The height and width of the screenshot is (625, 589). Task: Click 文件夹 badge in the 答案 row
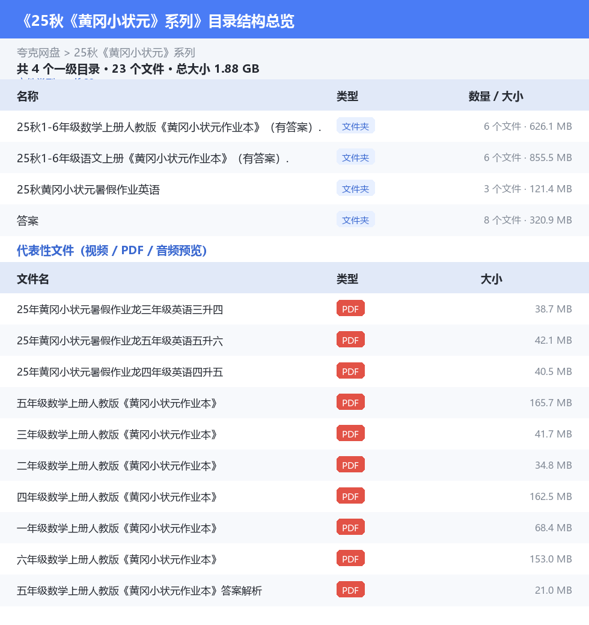(355, 219)
